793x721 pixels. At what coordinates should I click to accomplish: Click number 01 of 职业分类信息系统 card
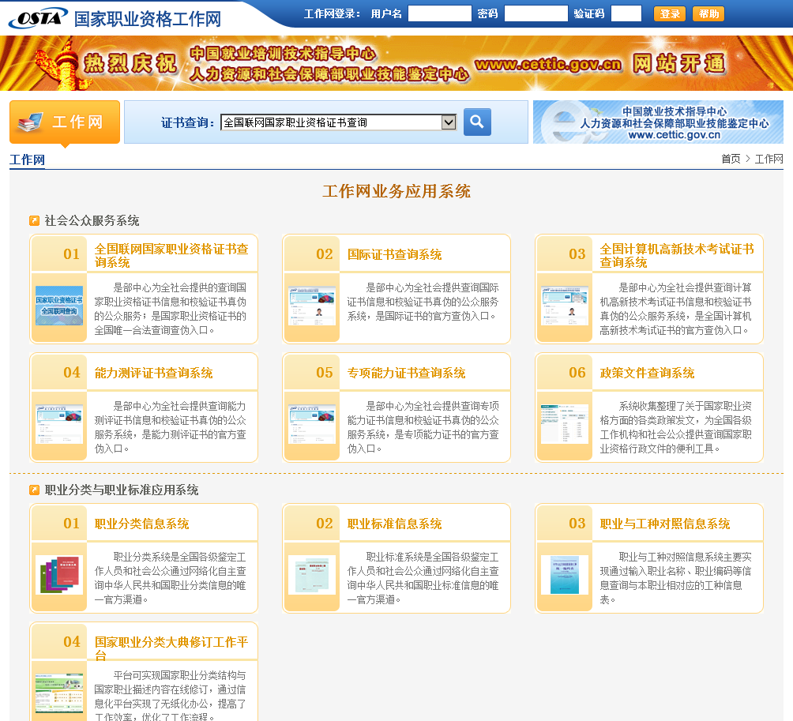(x=71, y=524)
